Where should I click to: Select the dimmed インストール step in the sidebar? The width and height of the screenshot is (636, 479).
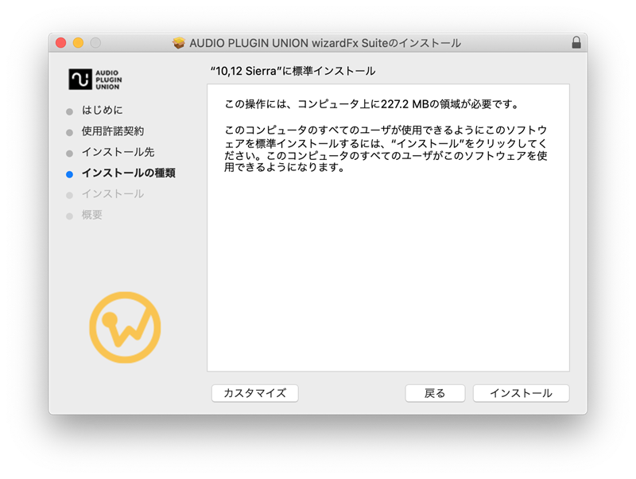[113, 194]
